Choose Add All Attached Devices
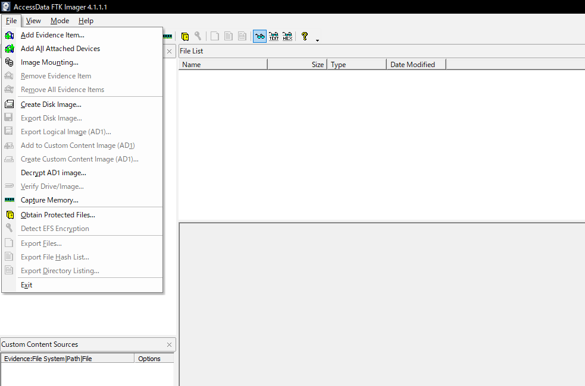 point(83,49)
